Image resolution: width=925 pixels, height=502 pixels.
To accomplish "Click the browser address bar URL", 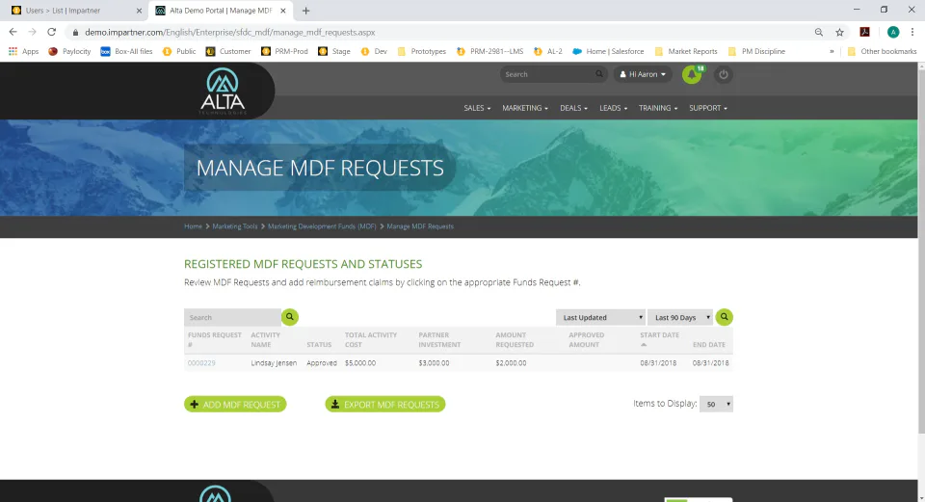I will [229, 33].
